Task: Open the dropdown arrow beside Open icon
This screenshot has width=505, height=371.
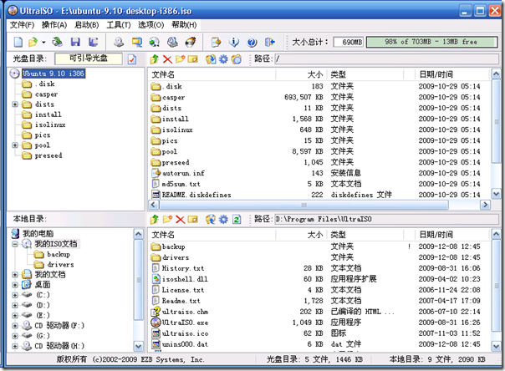Action: pyautogui.click(x=43, y=42)
